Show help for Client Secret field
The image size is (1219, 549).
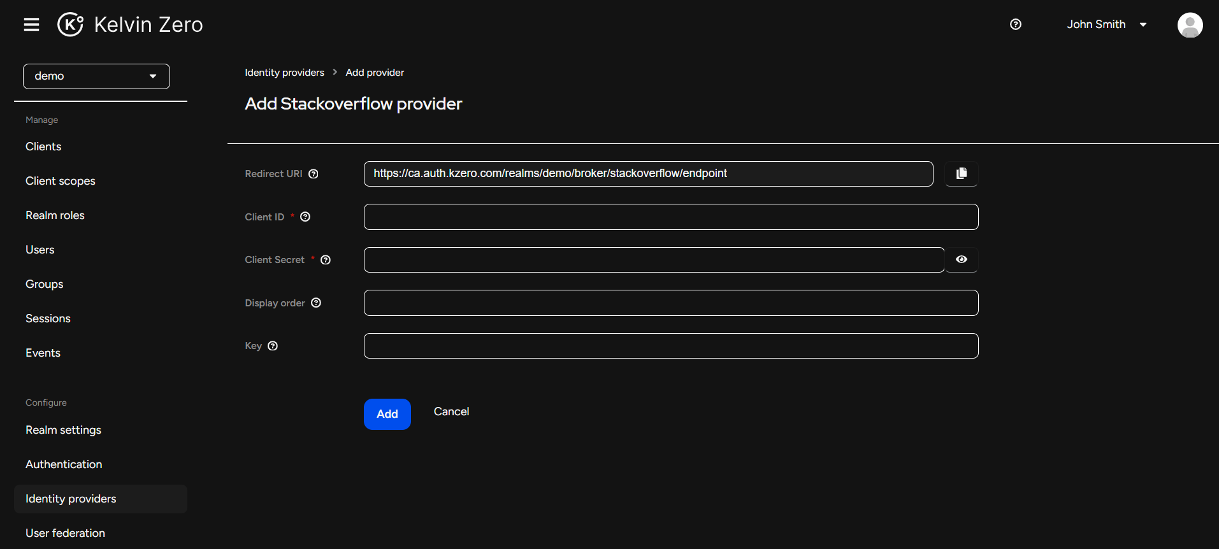[x=326, y=260]
